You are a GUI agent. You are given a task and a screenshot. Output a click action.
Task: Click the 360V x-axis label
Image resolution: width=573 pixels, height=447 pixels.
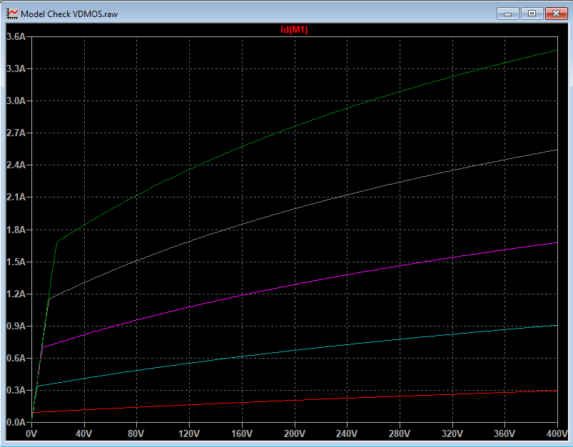point(504,433)
